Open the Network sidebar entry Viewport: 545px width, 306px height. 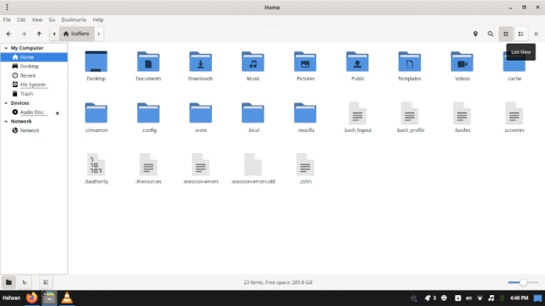click(34, 130)
